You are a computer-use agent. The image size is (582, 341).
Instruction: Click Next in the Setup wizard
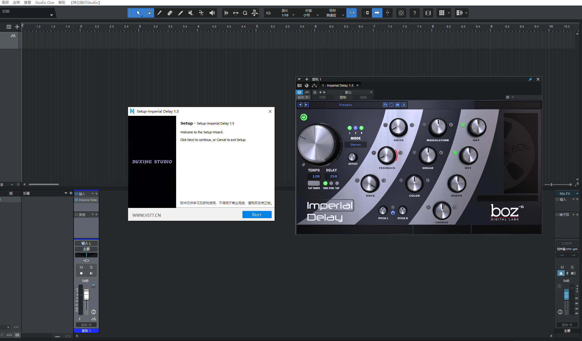[257, 215]
